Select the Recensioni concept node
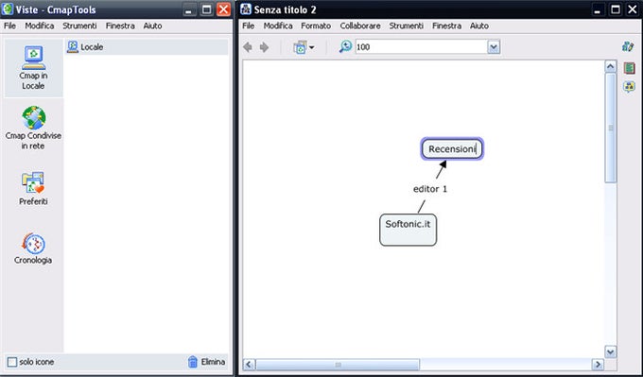 (x=452, y=148)
